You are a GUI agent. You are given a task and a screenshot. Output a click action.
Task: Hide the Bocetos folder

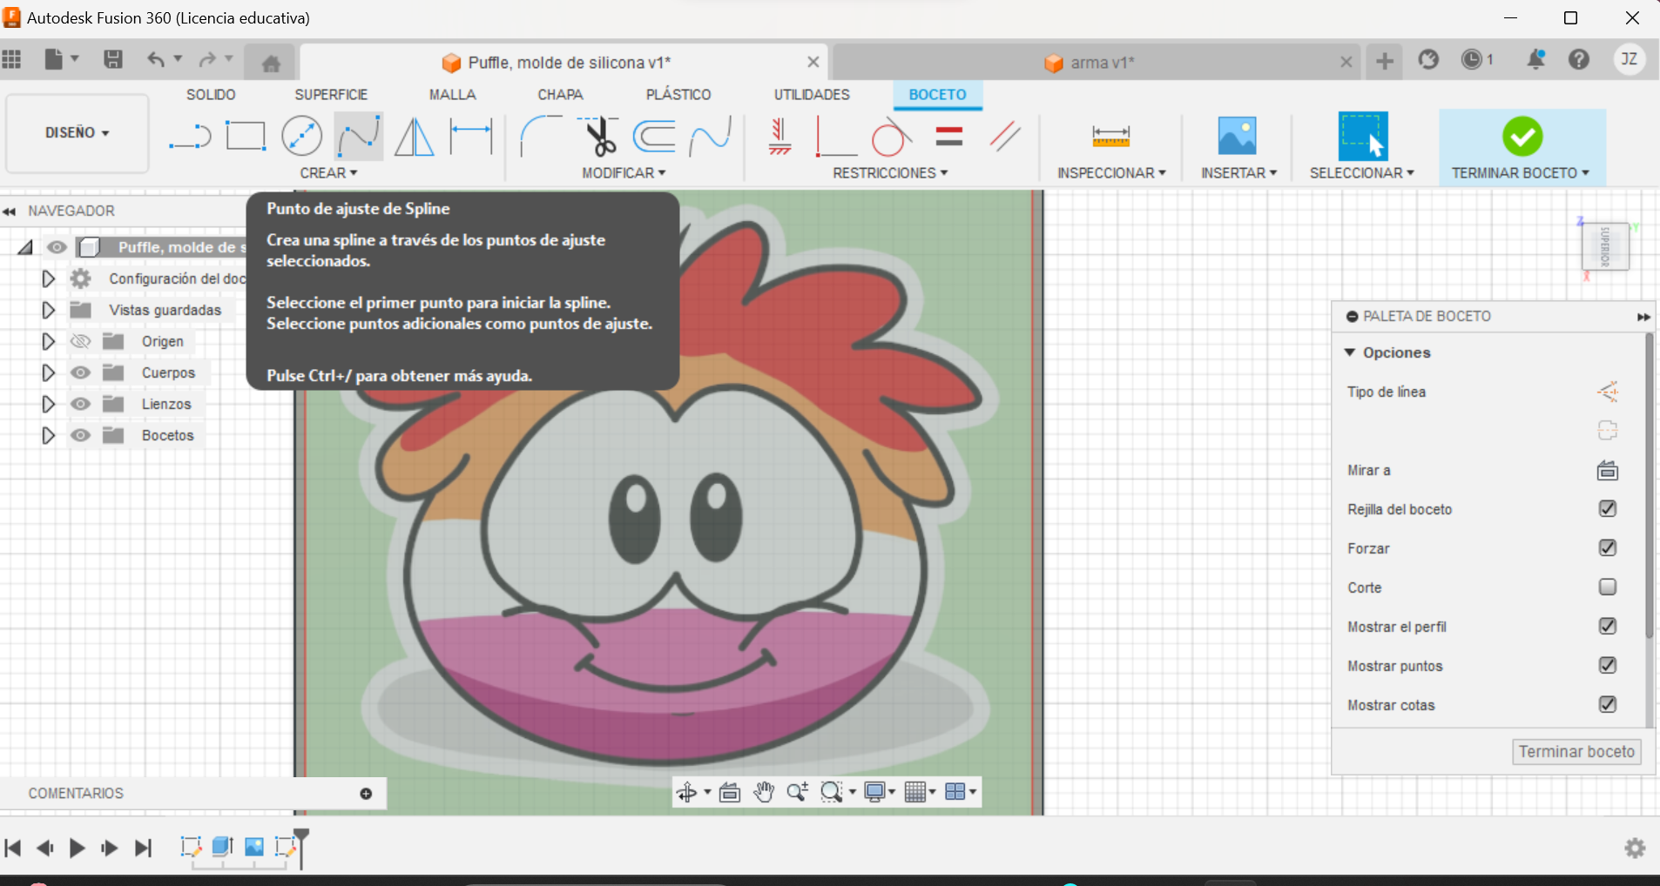(80, 435)
